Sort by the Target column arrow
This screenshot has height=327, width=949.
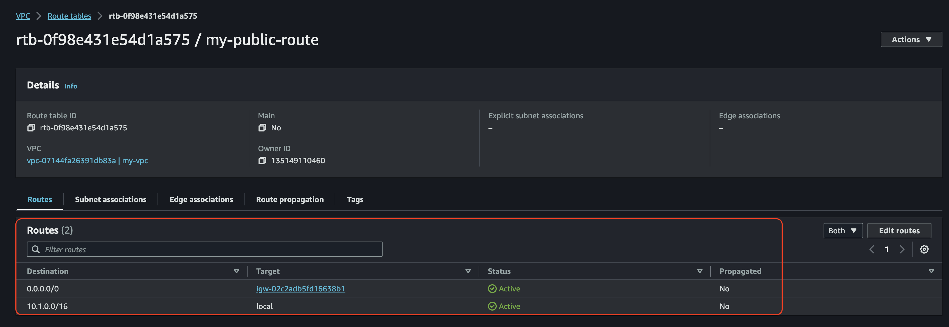468,271
